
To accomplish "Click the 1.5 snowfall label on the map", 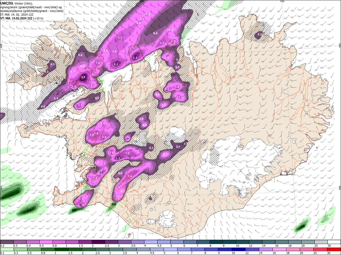I will (92, 135).
